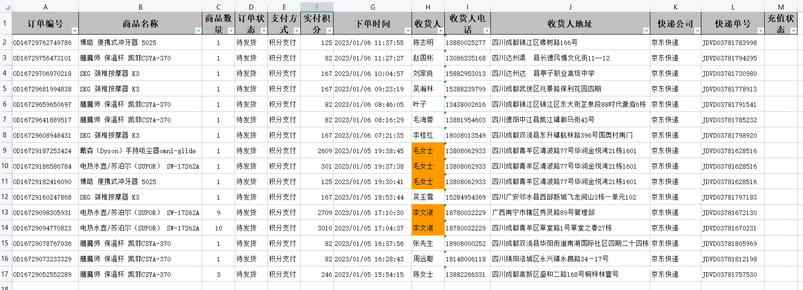Select row 9 header number

[x=5, y=150]
